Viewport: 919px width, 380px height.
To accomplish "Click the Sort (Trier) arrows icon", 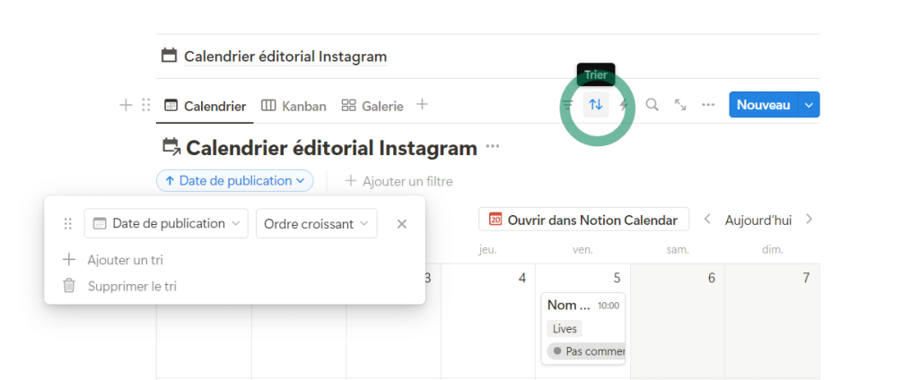I will pyautogui.click(x=596, y=105).
